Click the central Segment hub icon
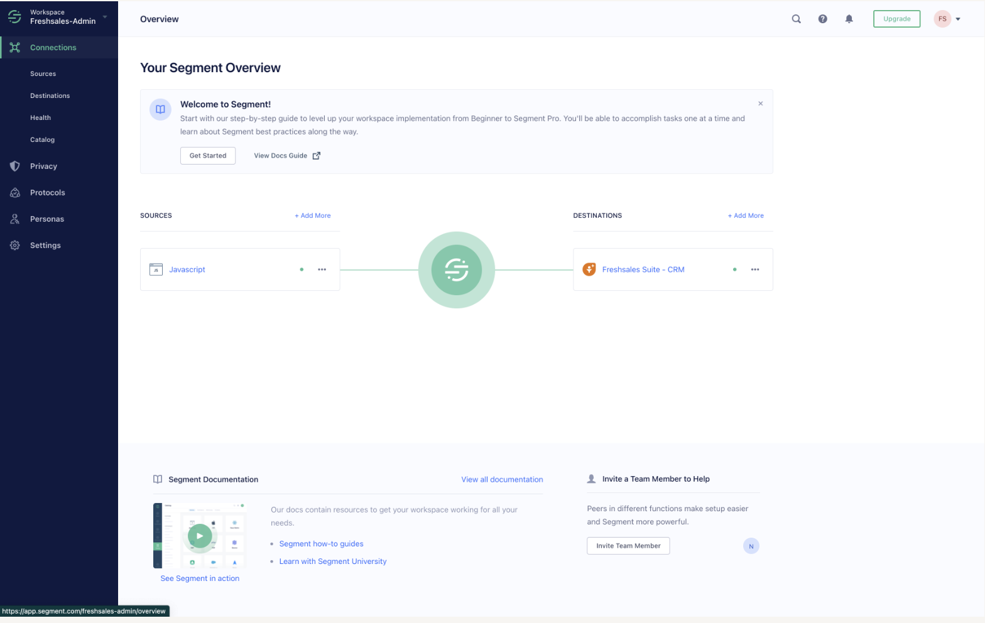The height and width of the screenshot is (623, 985). pyautogui.click(x=457, y=270)
